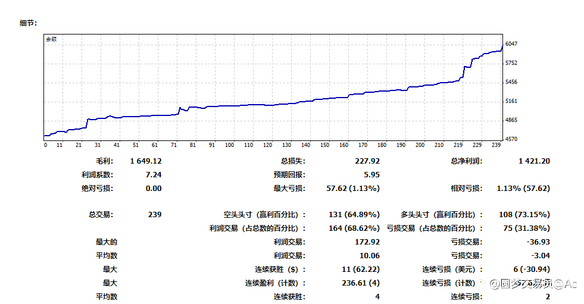
Task: Select the net profit value 1 421.20
Action: click(x=534, y=161)
